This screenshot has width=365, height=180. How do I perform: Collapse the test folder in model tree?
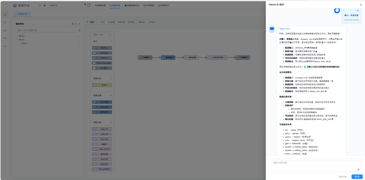tap(17, 40)
